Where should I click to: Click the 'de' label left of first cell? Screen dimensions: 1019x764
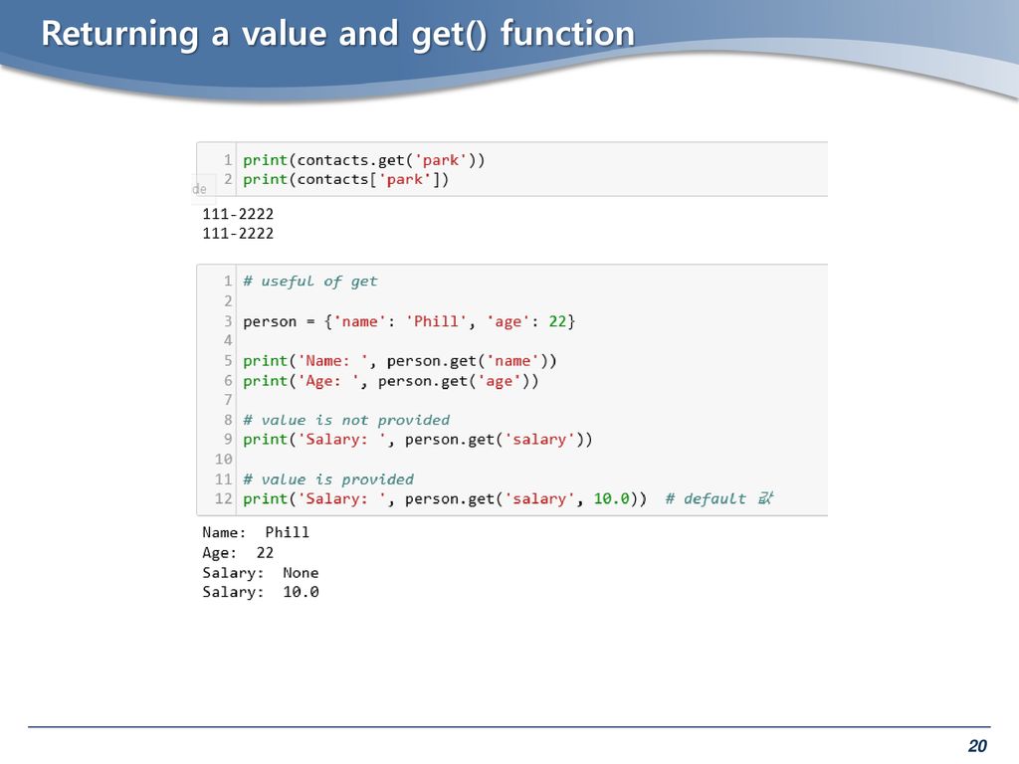[x=199, y=189]
